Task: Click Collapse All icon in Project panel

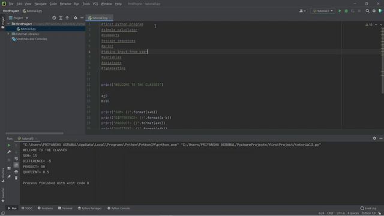Action: (67, 18)
